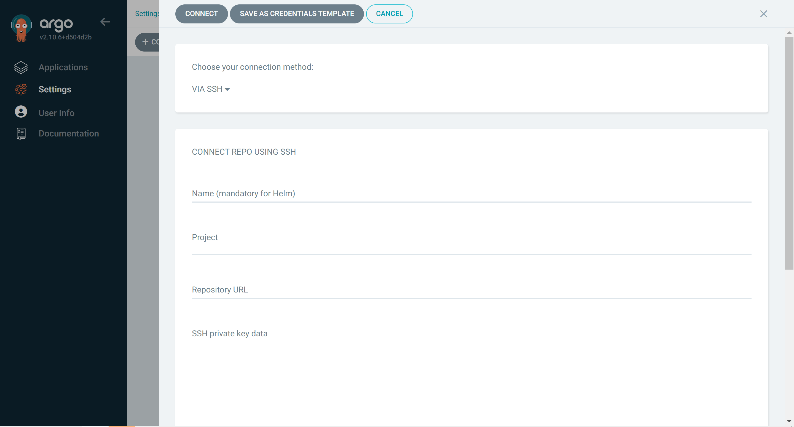Screen dimensions: 794x427
Task: Open User Info from the sidebar
Action: (57, 113)
